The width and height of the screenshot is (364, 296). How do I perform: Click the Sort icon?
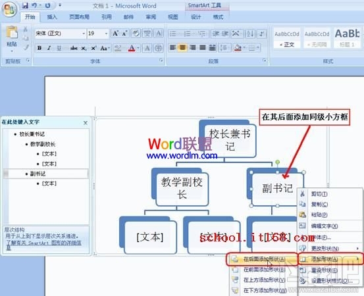pos(251,34)
